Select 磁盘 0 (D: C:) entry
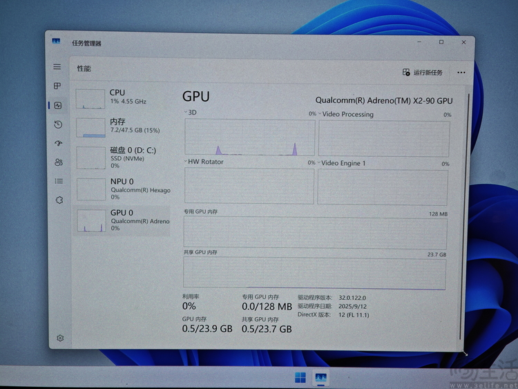Viewport: 518px width, 389px height. click(122, 157)
